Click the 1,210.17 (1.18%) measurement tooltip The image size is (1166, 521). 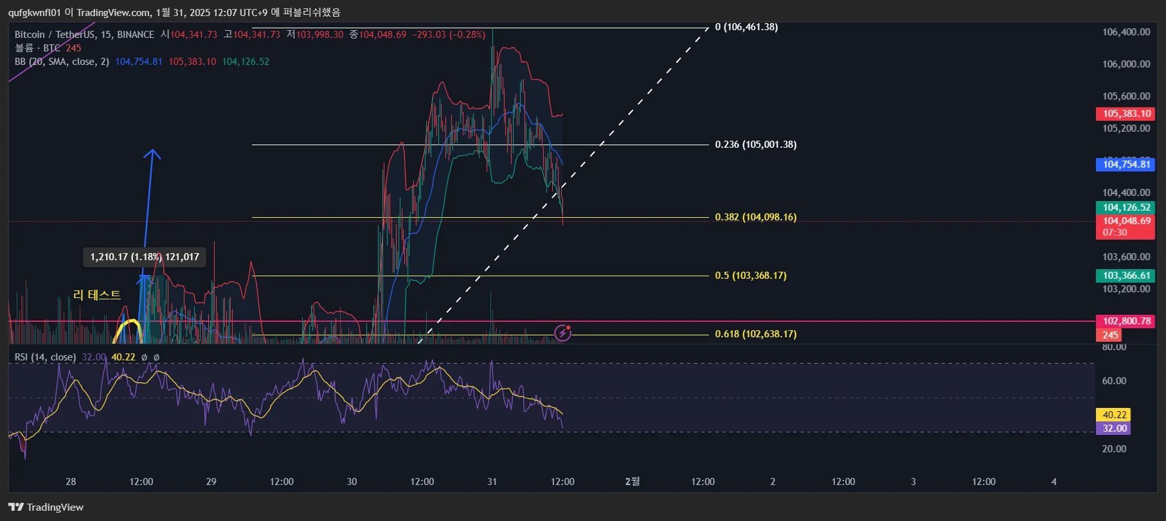pos(145,257)
